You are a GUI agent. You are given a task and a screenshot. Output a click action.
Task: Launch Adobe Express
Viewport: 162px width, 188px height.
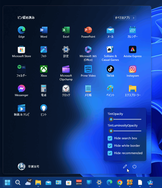133,52
